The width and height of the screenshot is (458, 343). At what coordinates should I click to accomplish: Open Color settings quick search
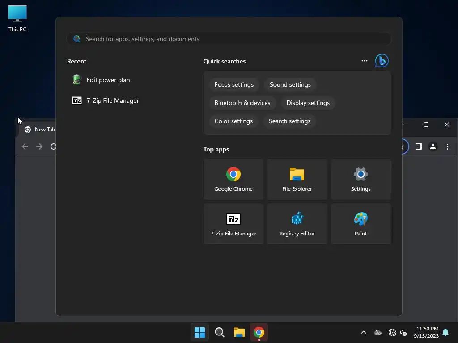tap(233, 121)
